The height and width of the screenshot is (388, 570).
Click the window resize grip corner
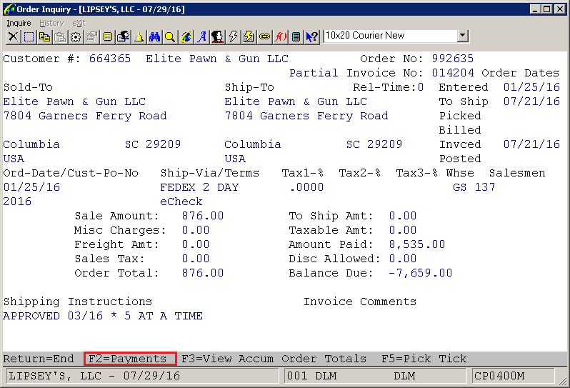click(x=563, y=381)
